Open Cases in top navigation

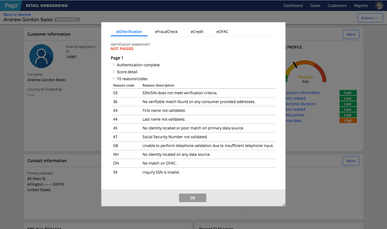point(315,6)
